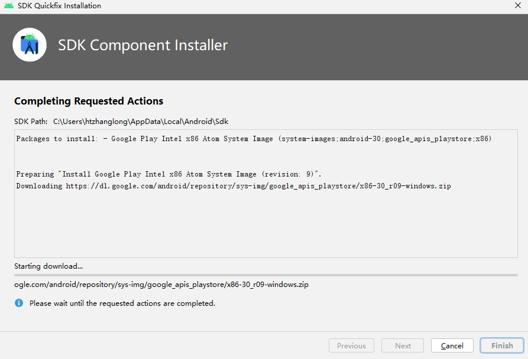Click the SDK Path value text
The image size is (528, 359).
(141, 122)
